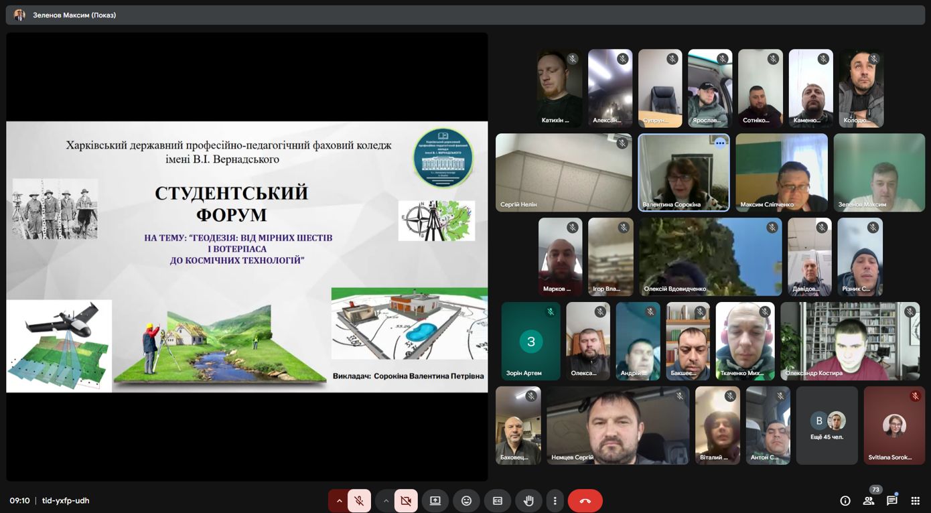Show the participants list
The image size is (931, 513).
tap(869, 501)
